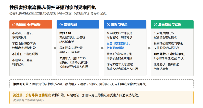
Task: Select the item '受案≠立案:立案才是刑事侦查的正式开始'
Action: tap(119, 56)
